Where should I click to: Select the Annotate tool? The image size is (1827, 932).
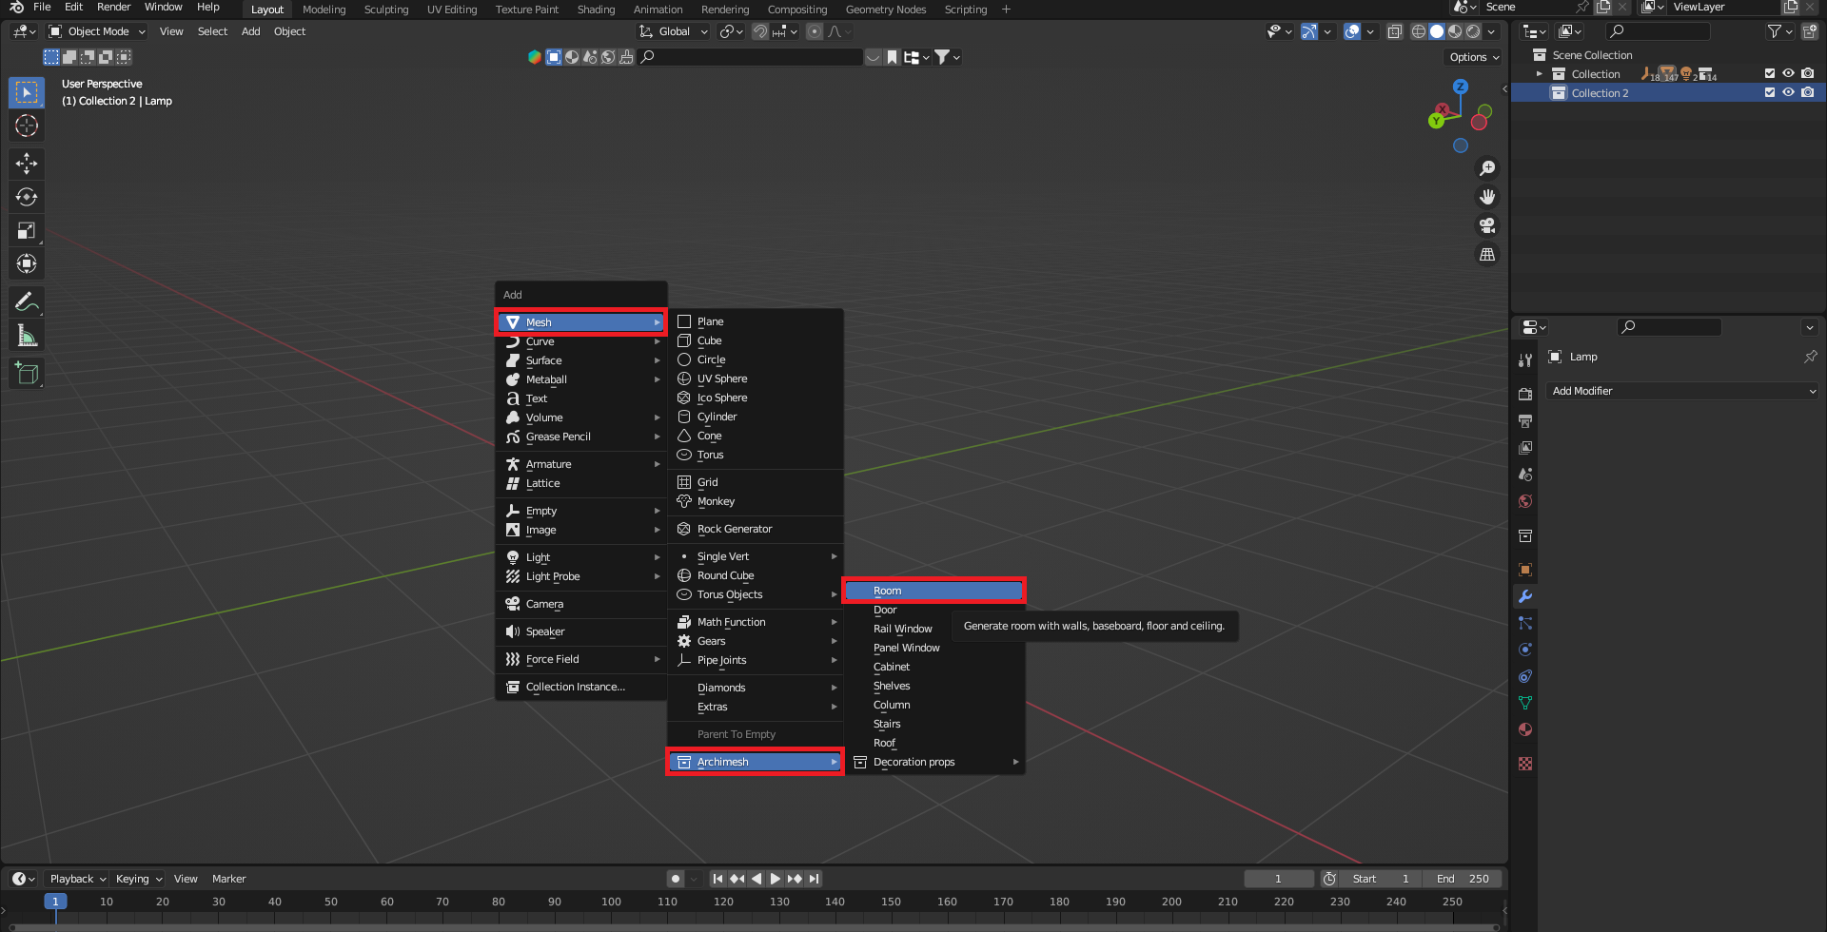(27, 302)
